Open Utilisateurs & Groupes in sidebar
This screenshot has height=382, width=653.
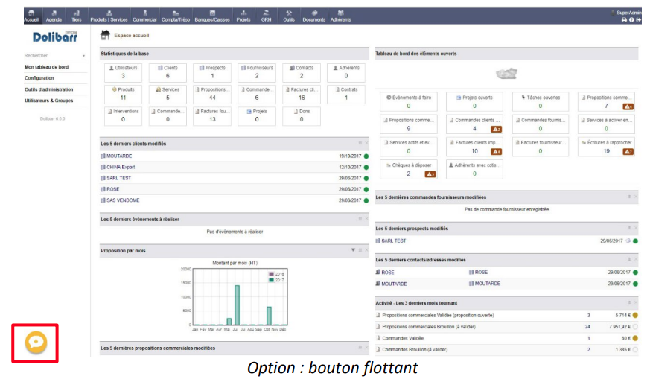point(48,101)
